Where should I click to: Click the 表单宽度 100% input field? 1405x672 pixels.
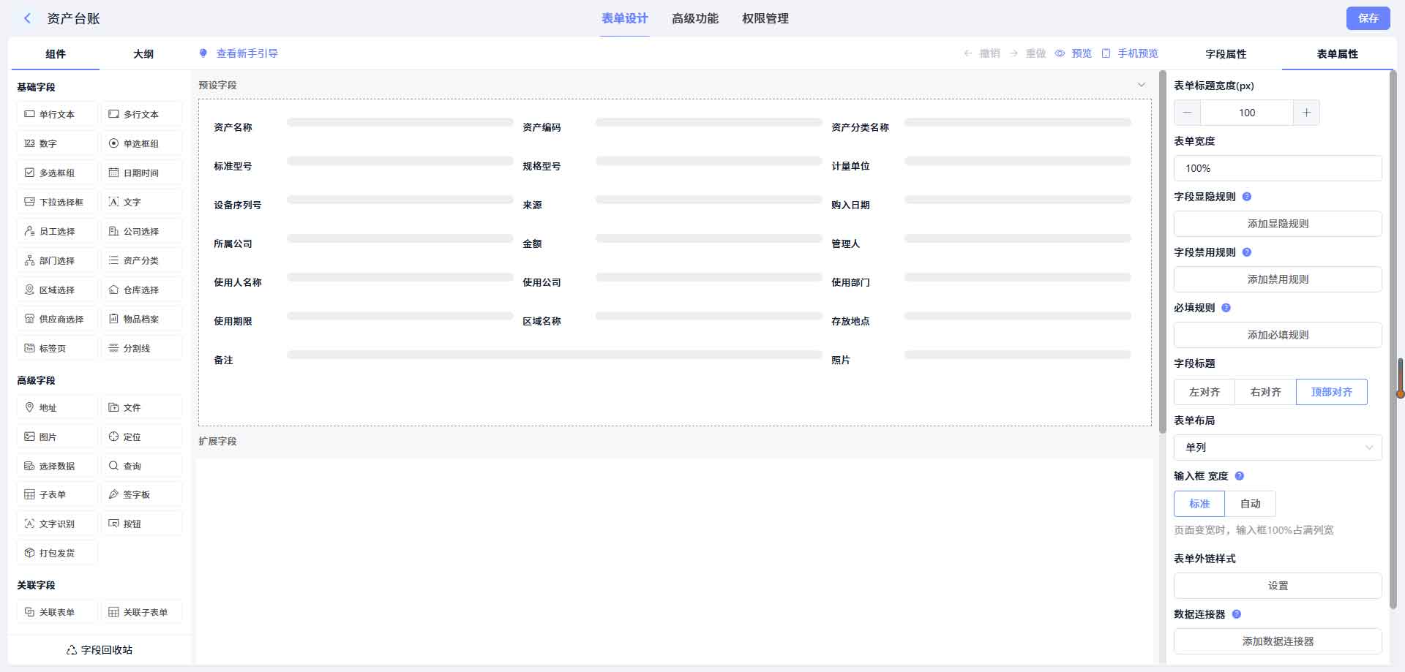point(1278,168)
